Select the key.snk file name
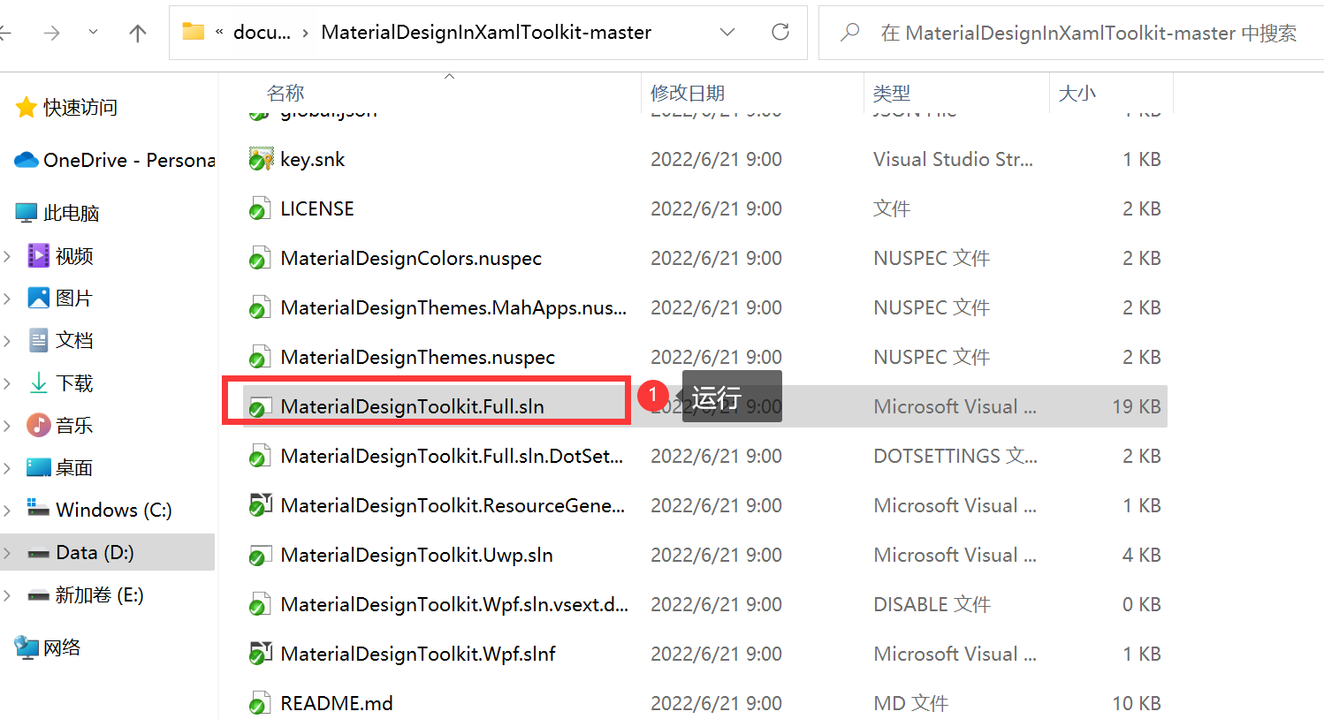The width and height of the screenshot is (1324, 719). [313, 160]
